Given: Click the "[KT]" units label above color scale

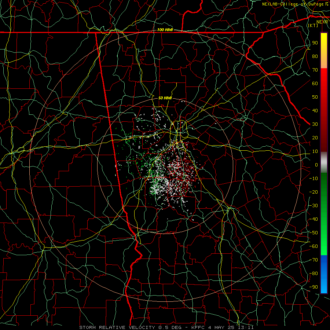Looking at the screenshot, I should (x=313, y=25).
